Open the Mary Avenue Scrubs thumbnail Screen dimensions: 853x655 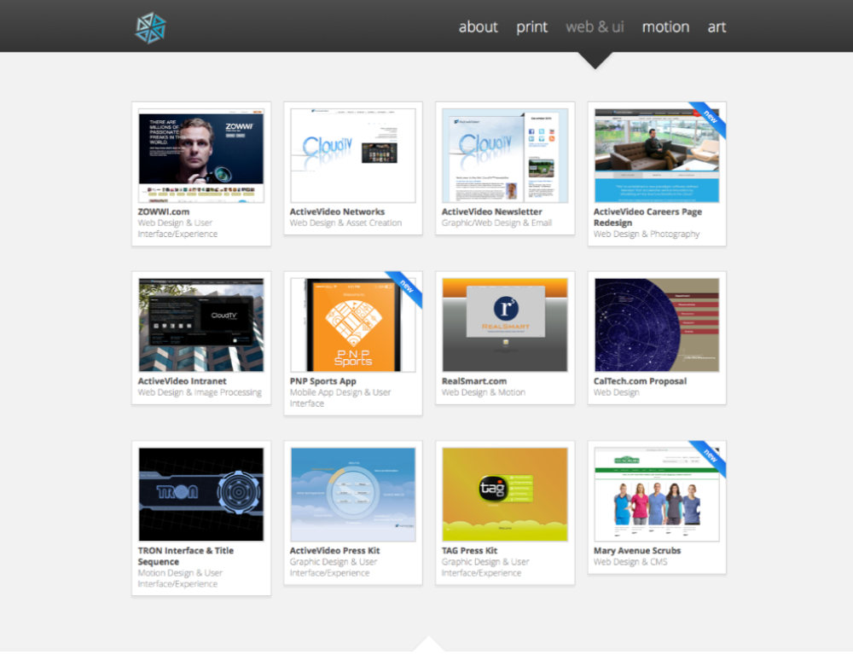click(x=657, y=495)
